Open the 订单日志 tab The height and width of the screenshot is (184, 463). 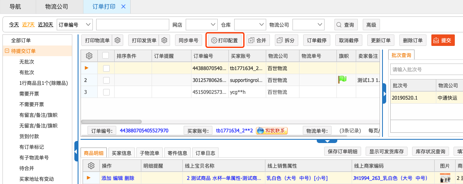205,153
